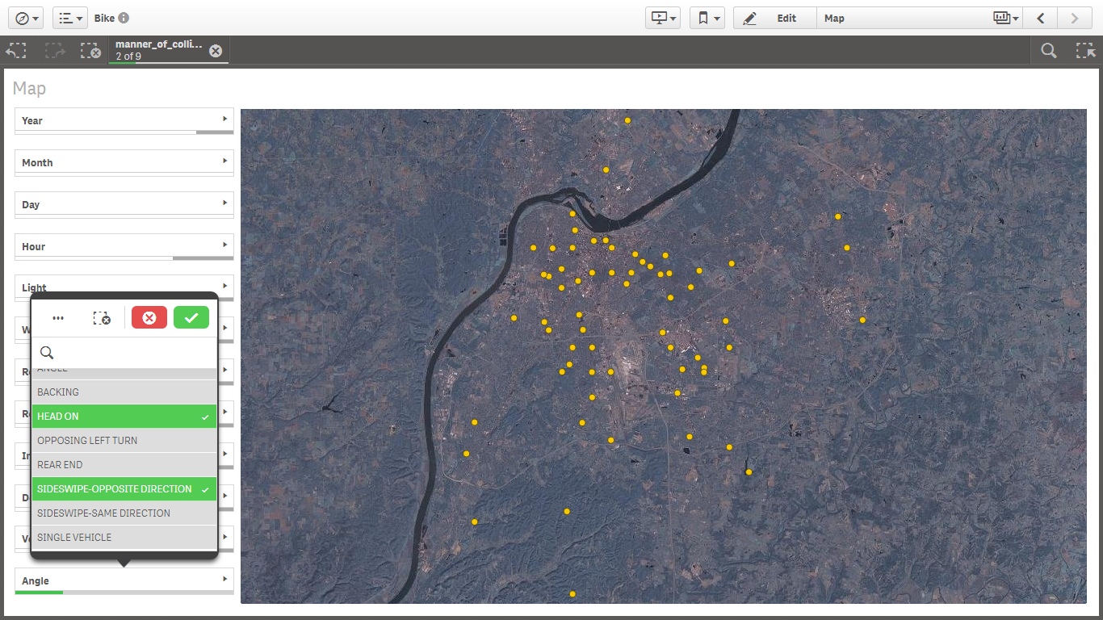
Task: Expand the Year filter pane
Action: (x=124, y=120)
